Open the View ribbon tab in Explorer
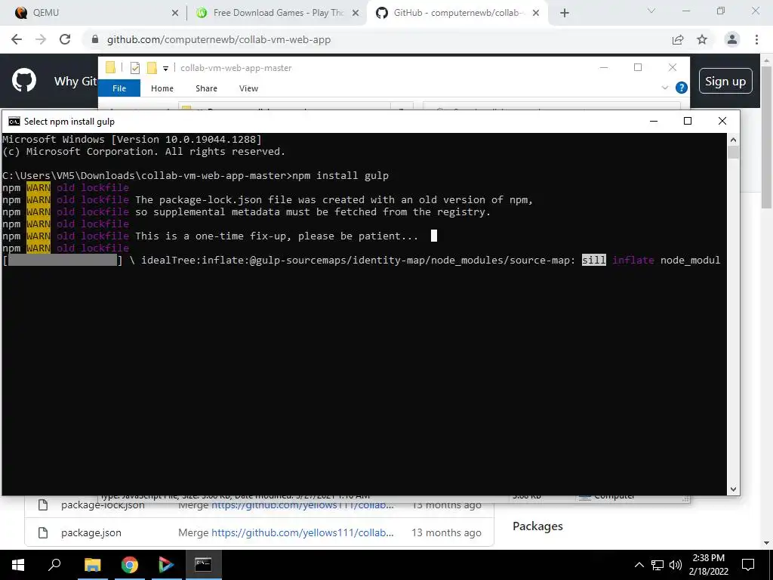773x580 pixels. tap(248, 88)
